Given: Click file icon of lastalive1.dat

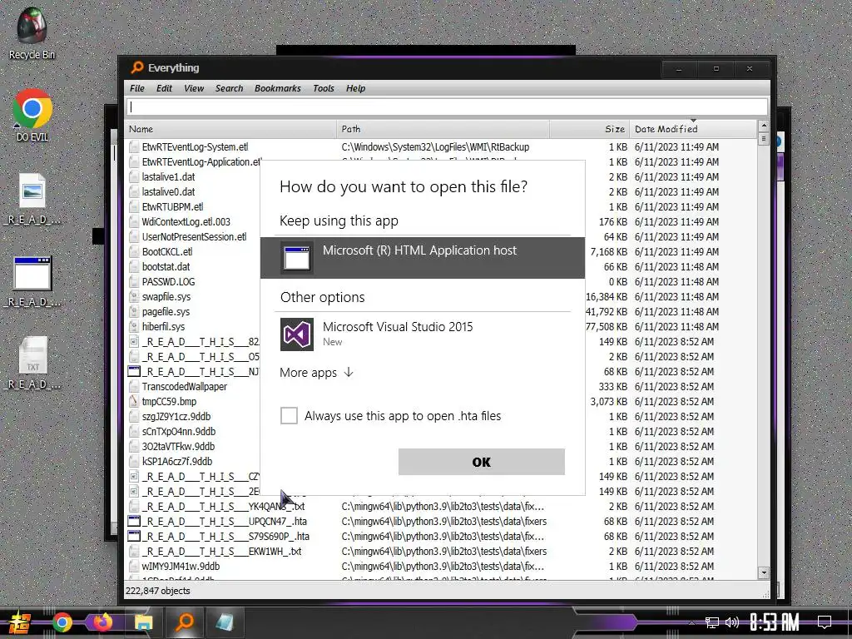Looking at the screenshot, I should 134,176.
